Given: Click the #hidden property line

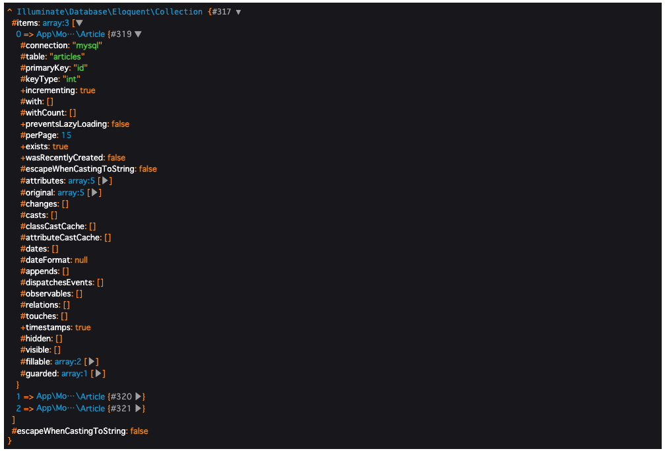Looking at the screenshot, I should 41,339.
